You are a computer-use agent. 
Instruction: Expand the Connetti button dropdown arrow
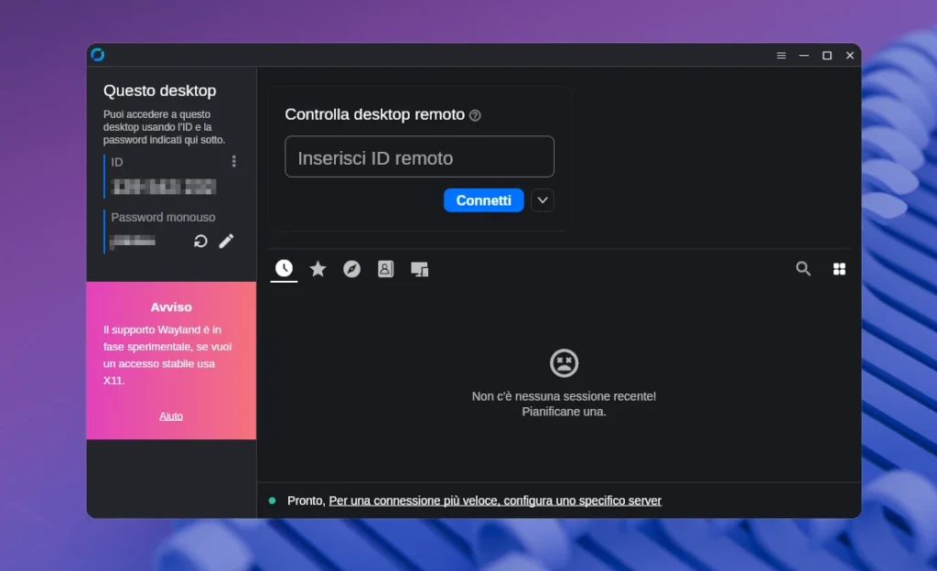click(542, 199)
